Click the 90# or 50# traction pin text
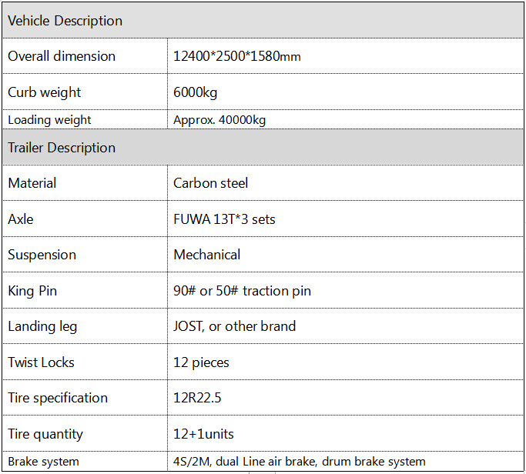This screenshot has height=474, width=526. point(242,291)
